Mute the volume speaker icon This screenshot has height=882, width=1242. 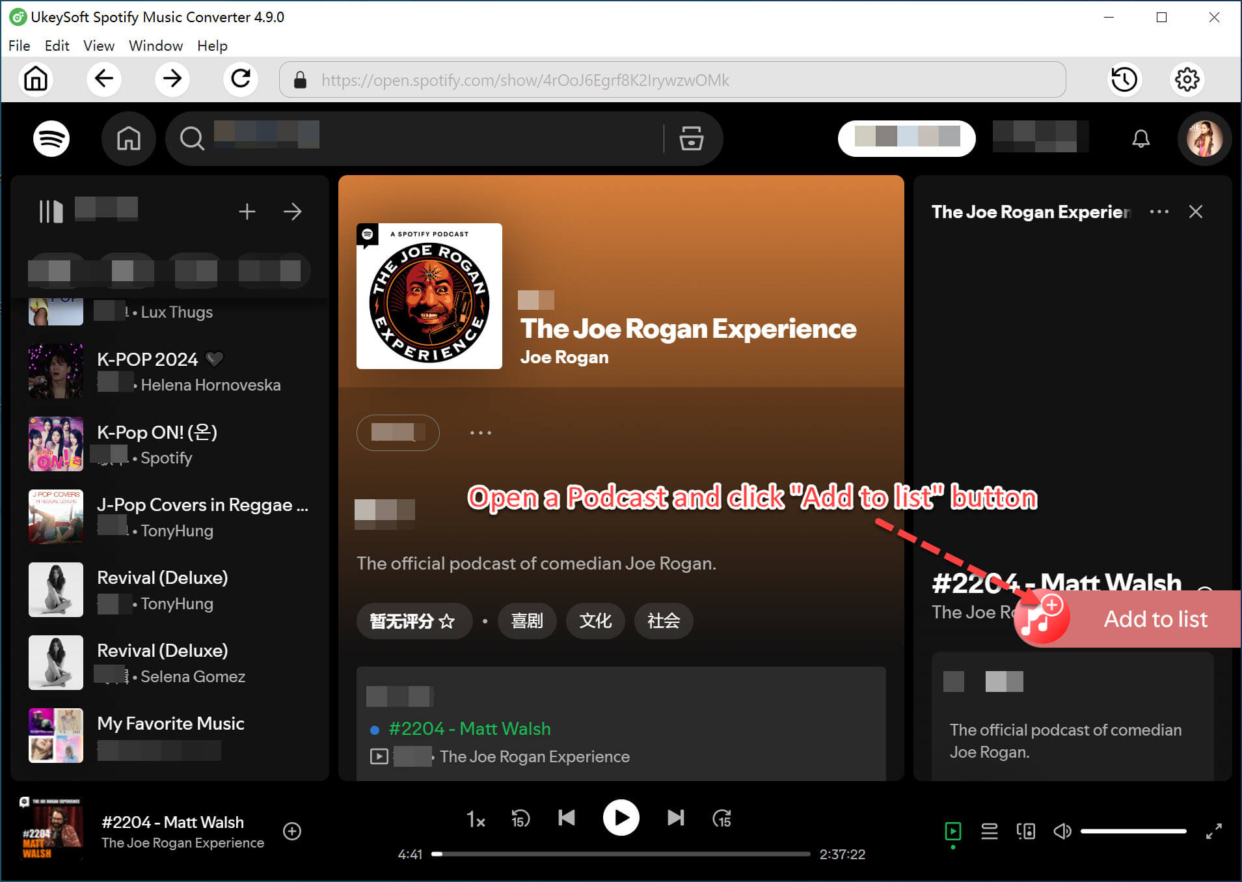[1062, 831]
